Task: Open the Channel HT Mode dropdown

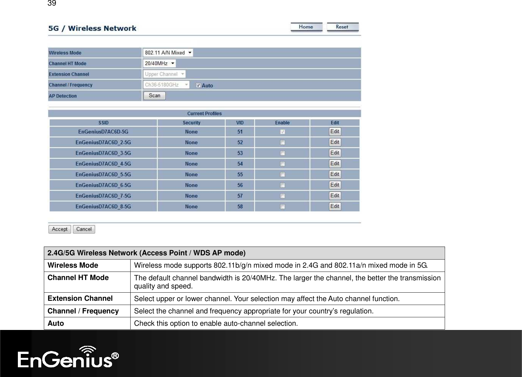Action: (159, 63)
